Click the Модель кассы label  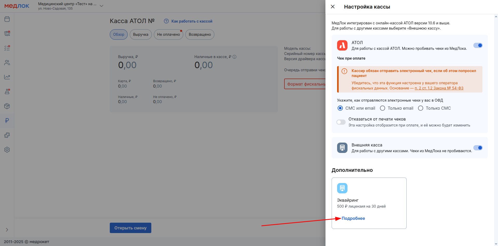(x=297, y=48)
